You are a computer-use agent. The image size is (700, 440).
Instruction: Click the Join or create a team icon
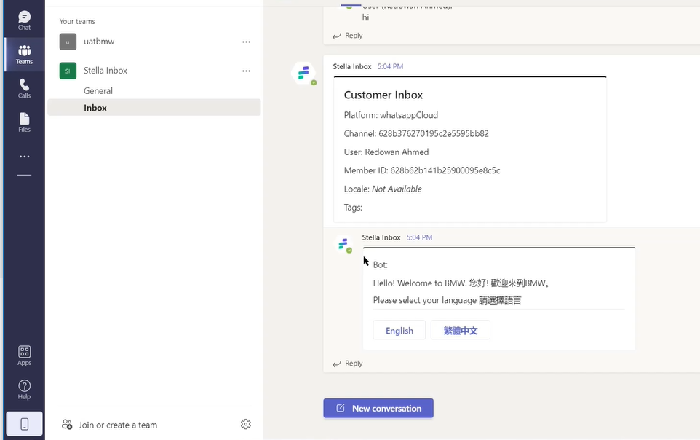tap(67, 425)
